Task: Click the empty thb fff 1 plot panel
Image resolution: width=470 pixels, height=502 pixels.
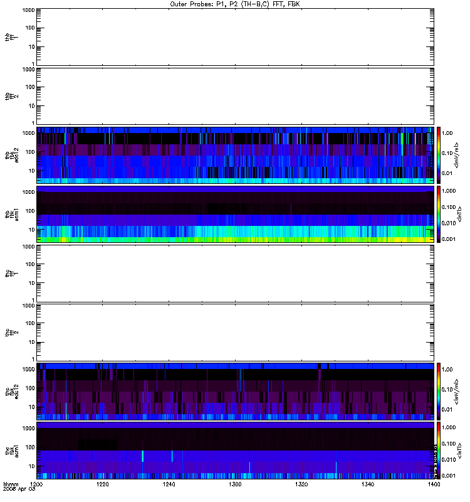Action: [236, 37]
